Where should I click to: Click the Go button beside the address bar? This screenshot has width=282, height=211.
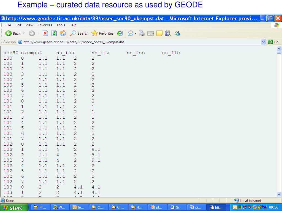(273, 42)
